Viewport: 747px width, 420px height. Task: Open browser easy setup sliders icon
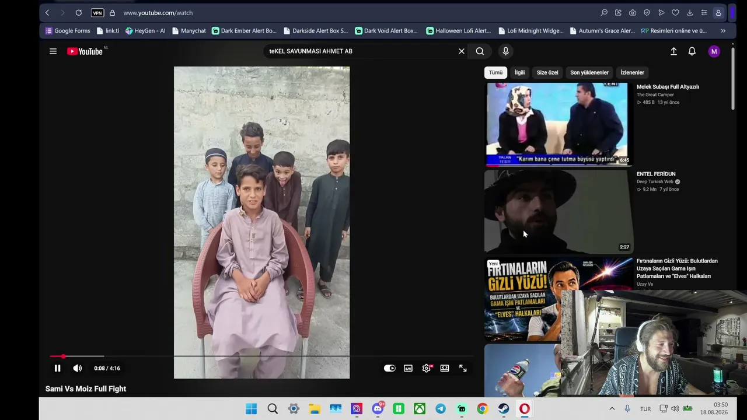click(704, 13)
